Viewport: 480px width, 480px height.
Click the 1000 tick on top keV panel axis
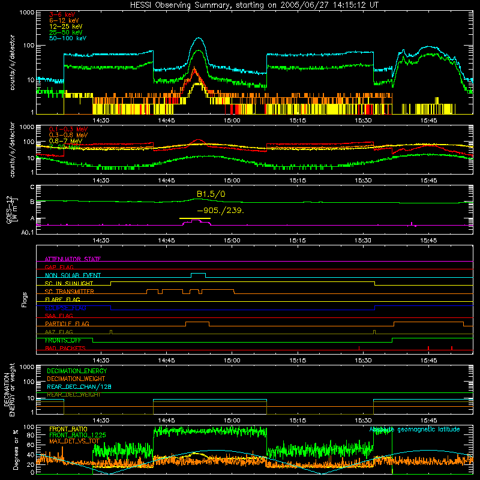pos(27,13)
